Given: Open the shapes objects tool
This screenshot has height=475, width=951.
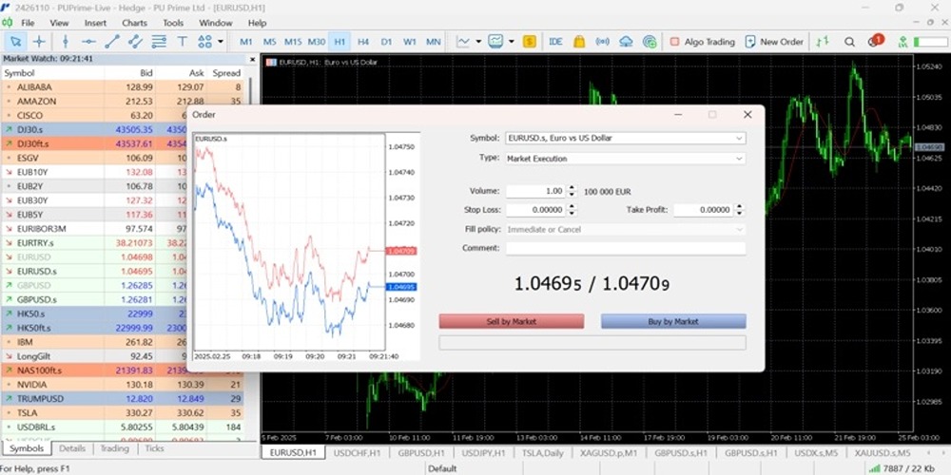Looking at the screenshot, I should pos(205,41).
